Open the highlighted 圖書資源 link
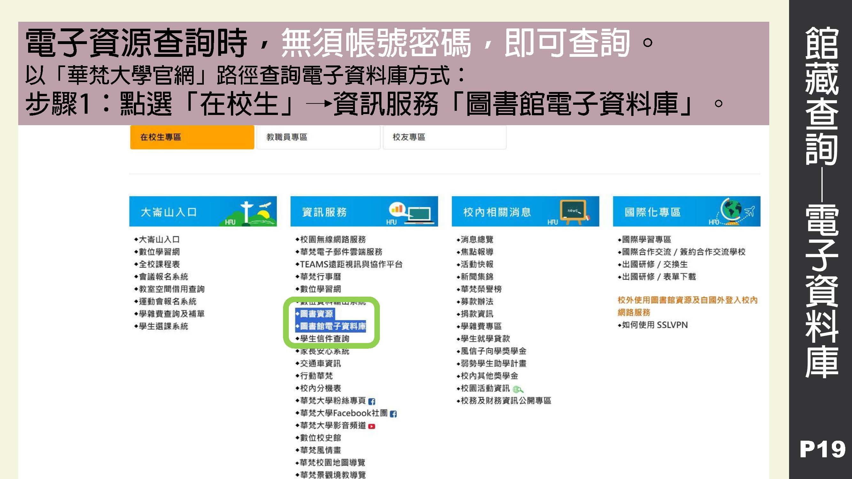 pos(316,314)
